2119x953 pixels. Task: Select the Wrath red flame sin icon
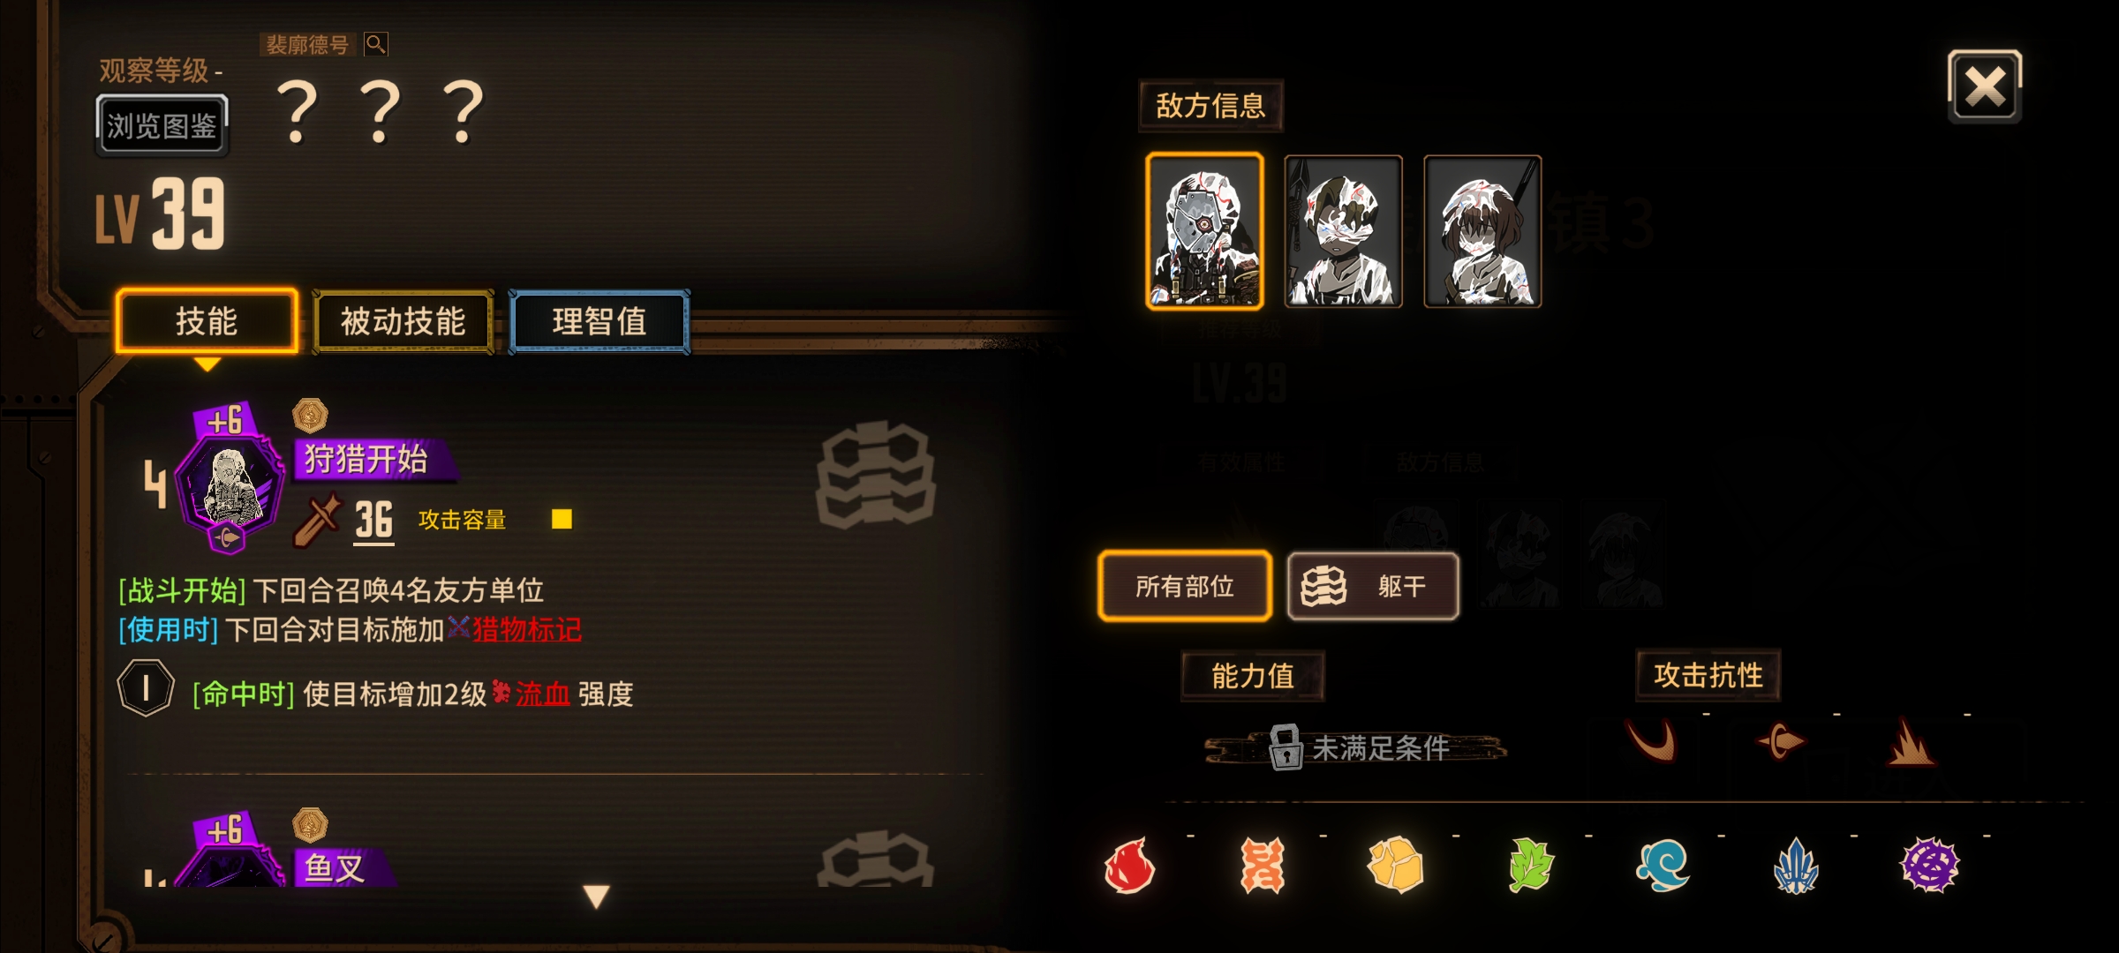point(1129,865)
